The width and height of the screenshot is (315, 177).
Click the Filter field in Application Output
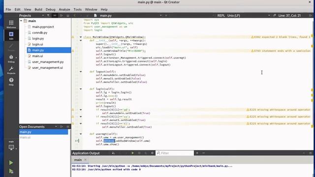click(x=175, y=153)
